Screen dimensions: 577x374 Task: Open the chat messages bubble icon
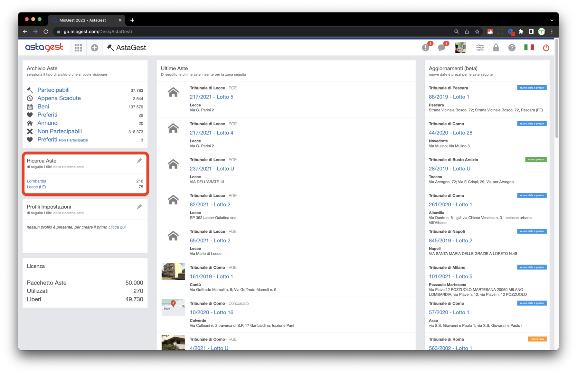point(442,48)
